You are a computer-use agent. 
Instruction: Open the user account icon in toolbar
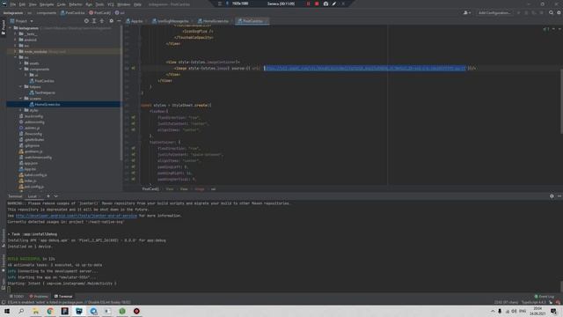coord(467,12)
